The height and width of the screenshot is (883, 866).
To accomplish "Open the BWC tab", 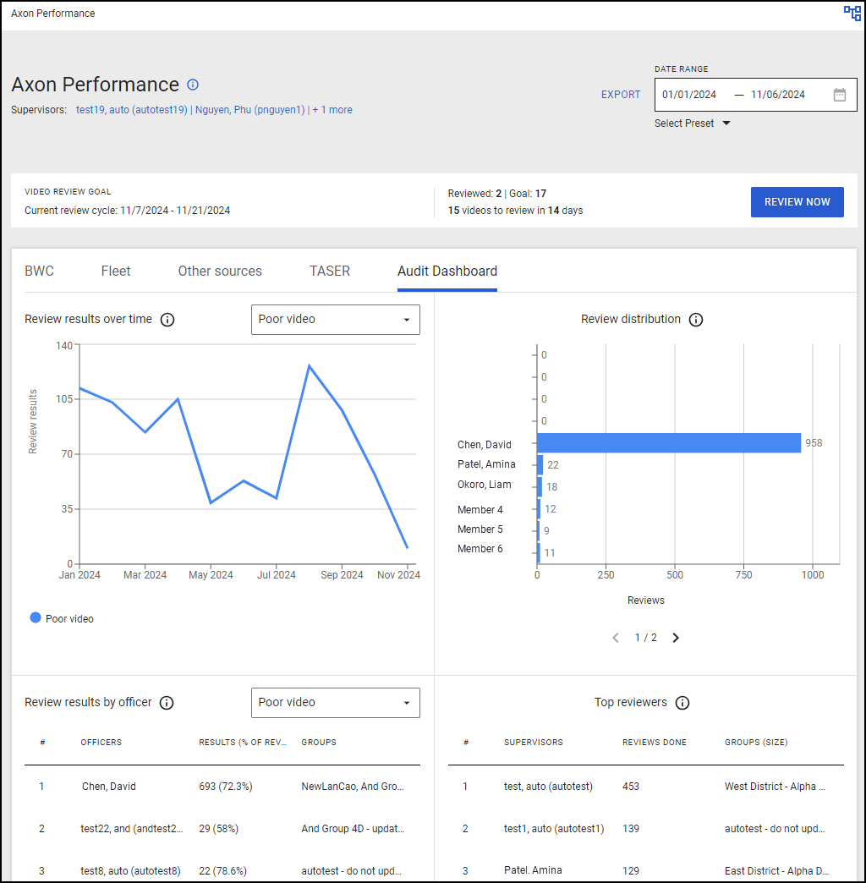I will pos(40,271).
